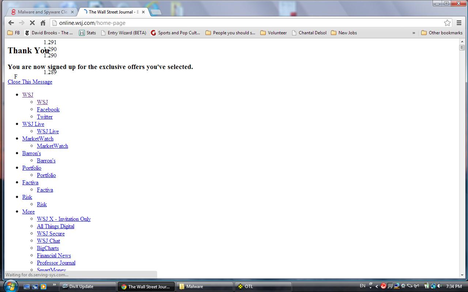Click the battery power tray icon

(426, 286)
